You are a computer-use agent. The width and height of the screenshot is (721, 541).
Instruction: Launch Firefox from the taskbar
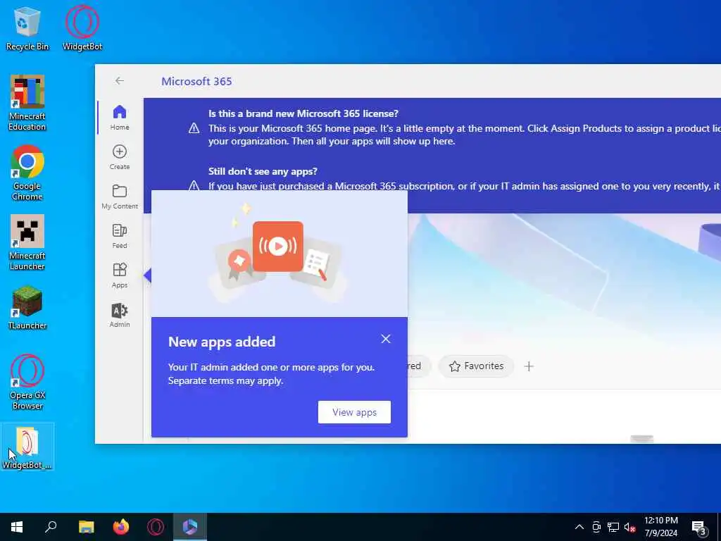[x=121, y=527]
